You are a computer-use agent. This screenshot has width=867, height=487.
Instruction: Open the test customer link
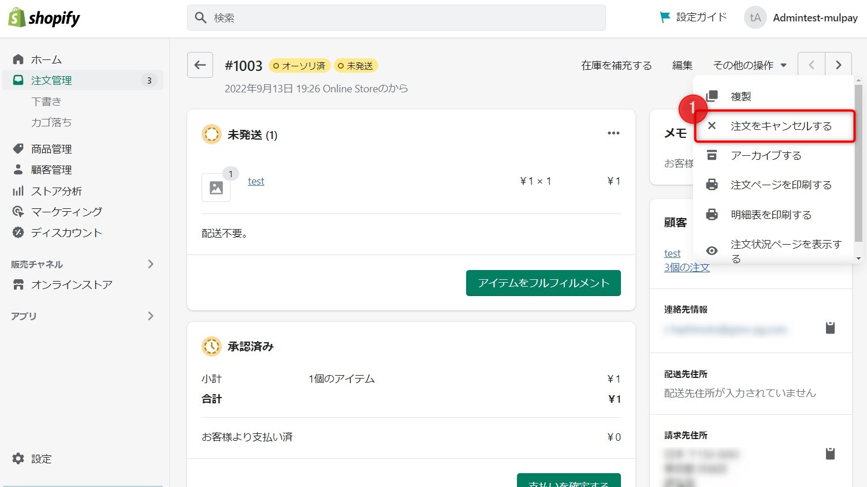pyautogui.click(x=672, y=252)
